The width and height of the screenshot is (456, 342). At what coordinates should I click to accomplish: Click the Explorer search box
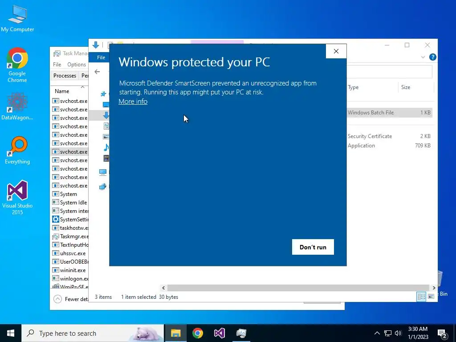(389, 72)
